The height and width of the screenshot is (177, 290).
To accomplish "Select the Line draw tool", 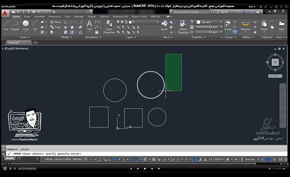I will pos(6,25).
